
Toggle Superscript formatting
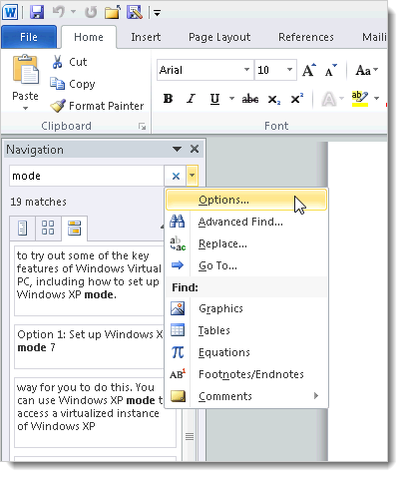(x=296, y=99)
